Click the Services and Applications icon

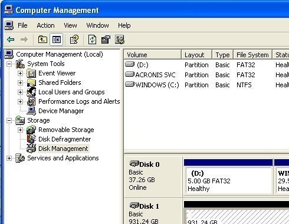[x=20, y=158]
